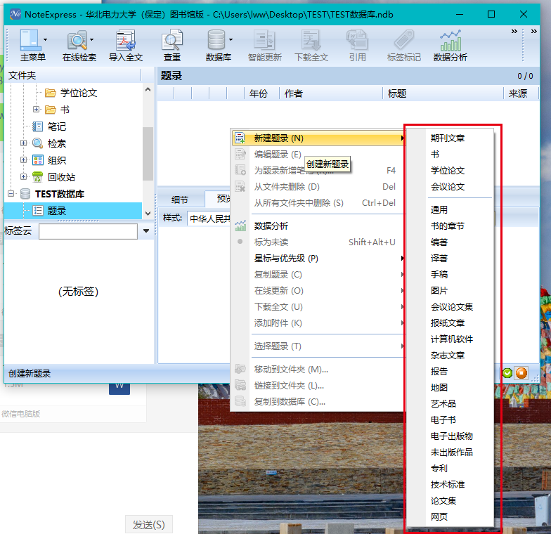Click the 智能更新 smart update icon

point(264,39)
